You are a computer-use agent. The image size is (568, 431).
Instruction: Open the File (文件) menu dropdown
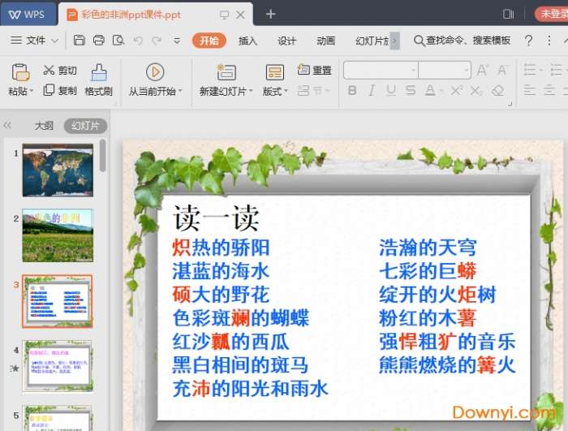(36, 41)
